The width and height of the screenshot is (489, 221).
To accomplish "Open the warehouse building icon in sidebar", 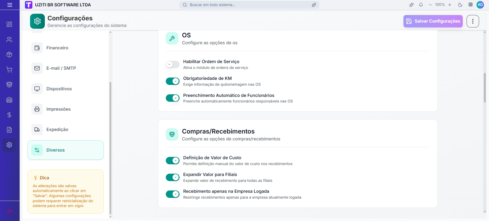I will 9,100.
